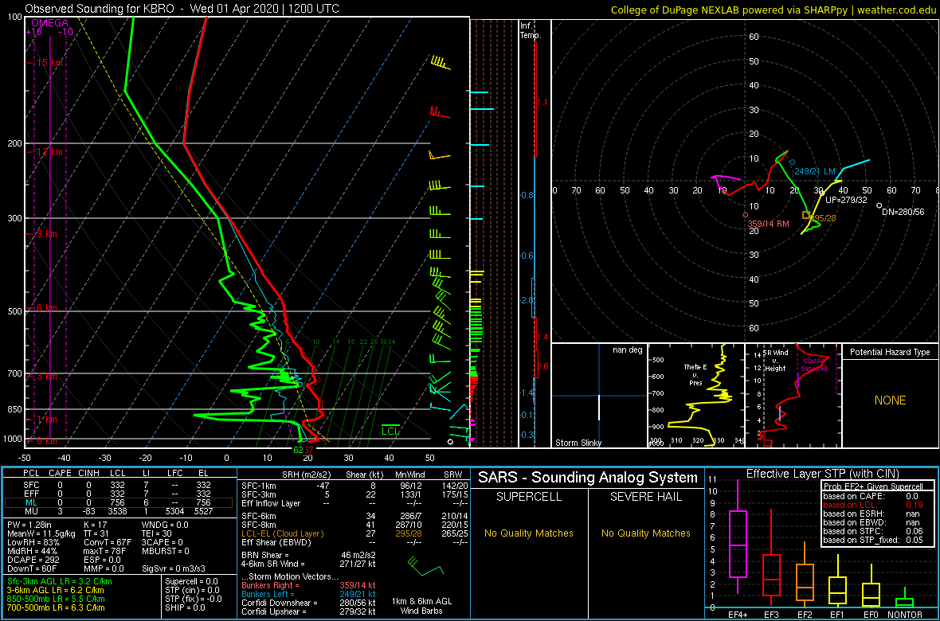Click the NONTOR axis label
This screenshot has height=621, width=940.
click(905, 615)
